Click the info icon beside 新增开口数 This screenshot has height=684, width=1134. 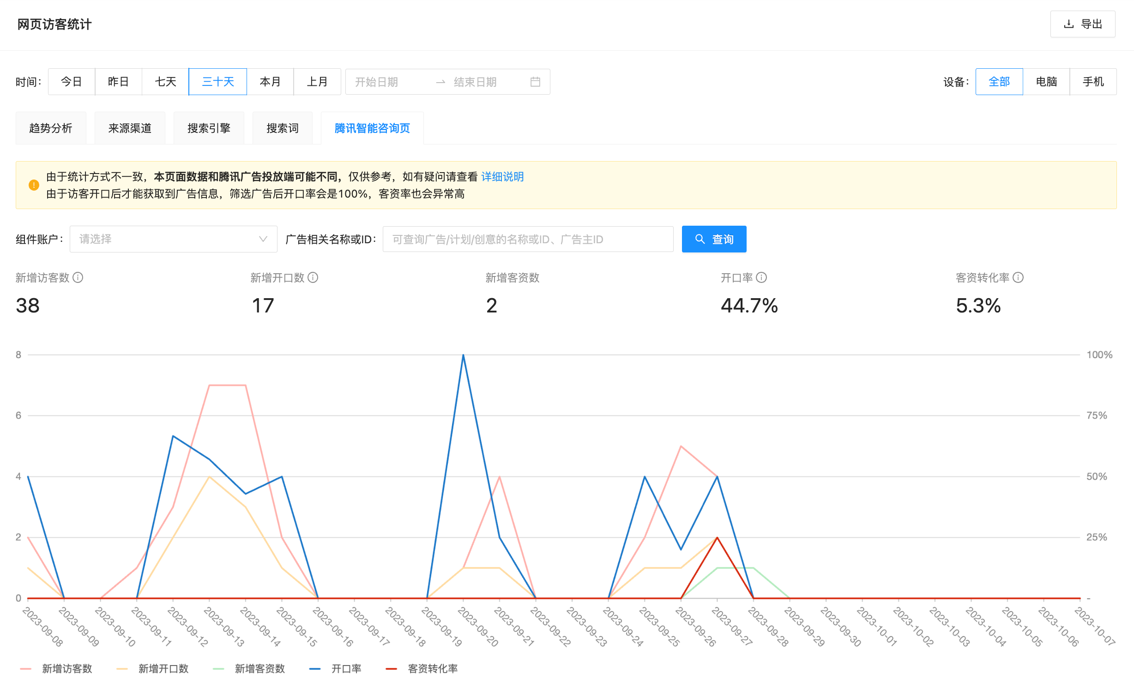[x=314, y=278]
